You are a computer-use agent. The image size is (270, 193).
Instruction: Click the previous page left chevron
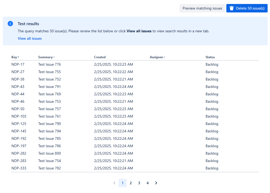pos(114,183)
